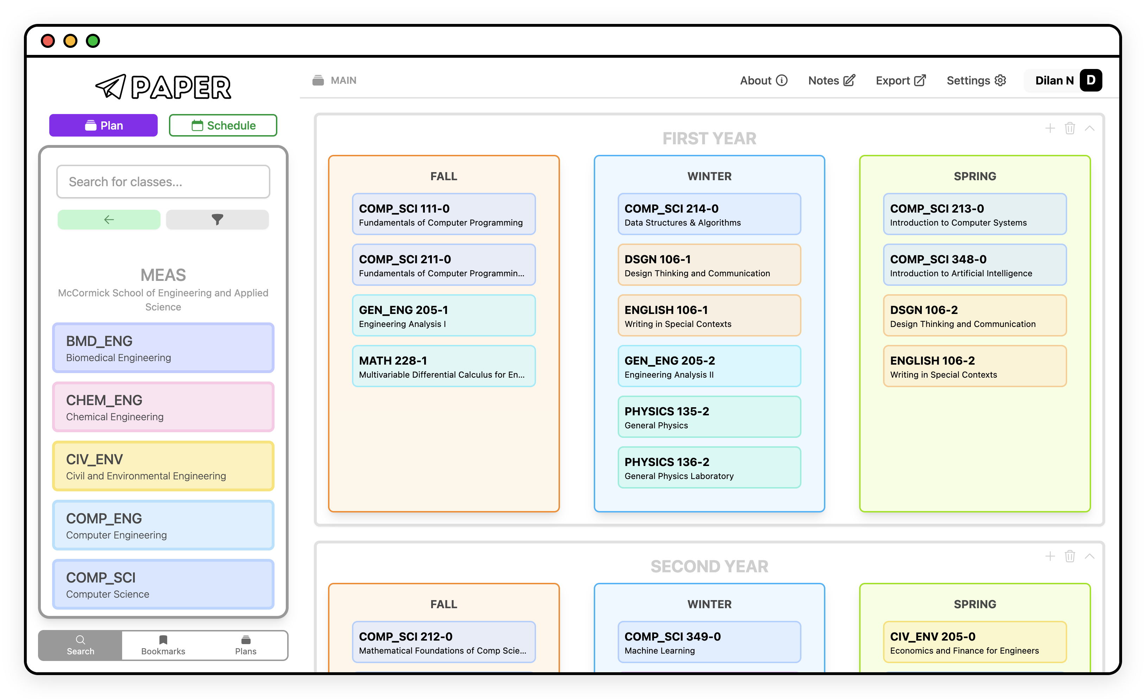Select COMP_SCI 349-0 Machine Learning card
Viewport: 1146px width, 699px height.
click(x=709, y=642)
